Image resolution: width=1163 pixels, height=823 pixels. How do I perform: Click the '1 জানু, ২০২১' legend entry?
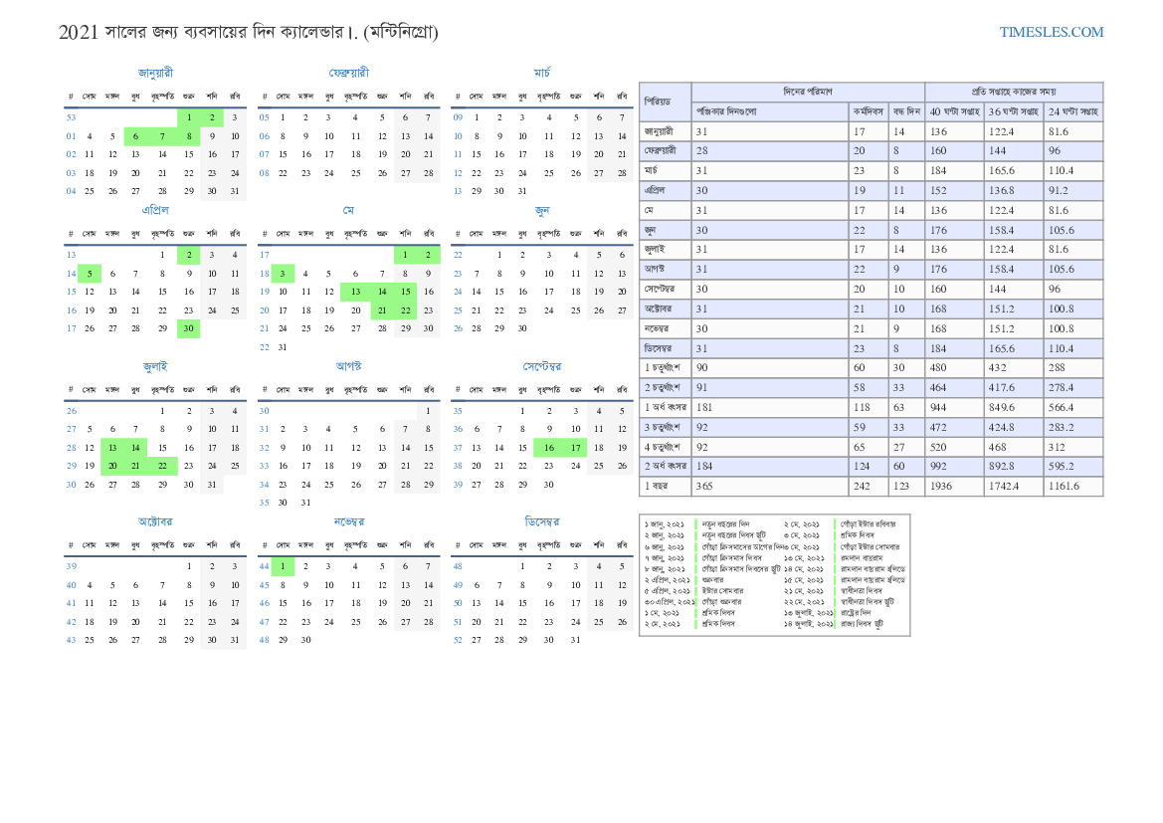[664, 523]
